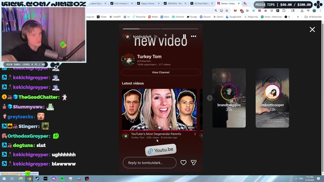The height and width of the screenshot is (182, 324).
Task: Go to next story with the arrow button
Action: pyautogui.click(x=210, y=98)
